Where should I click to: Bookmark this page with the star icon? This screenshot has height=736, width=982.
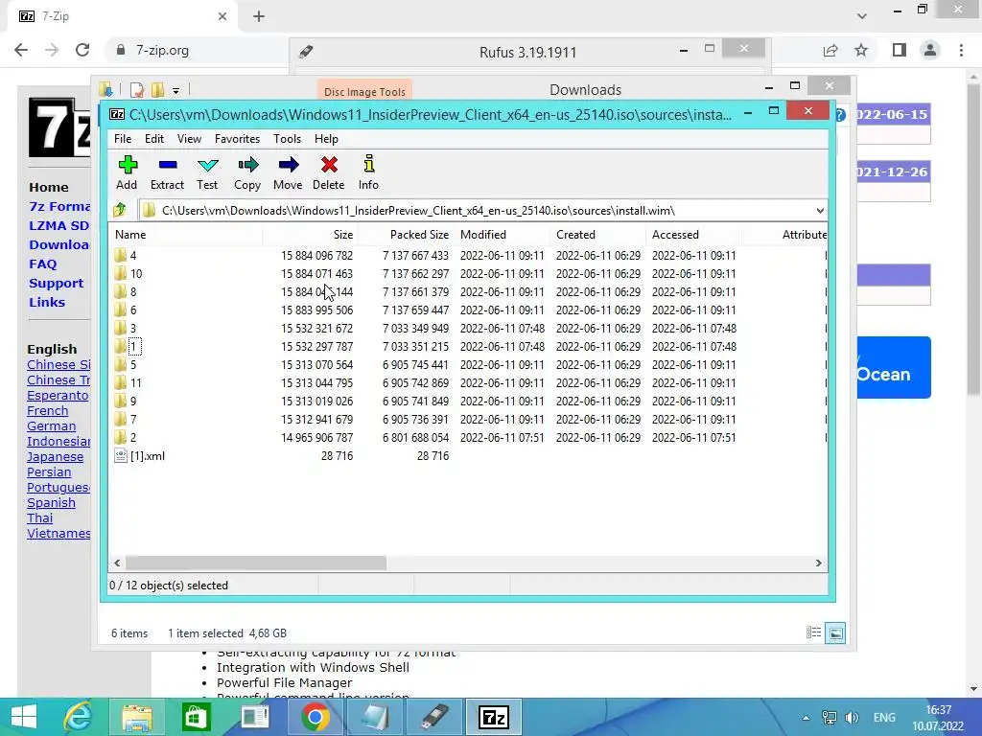[x=861, y=50]
